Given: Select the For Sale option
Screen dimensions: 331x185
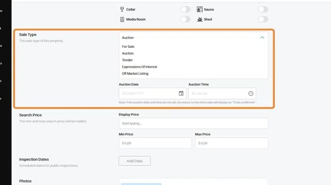Looking at the screenshot, I should [128, 47].
